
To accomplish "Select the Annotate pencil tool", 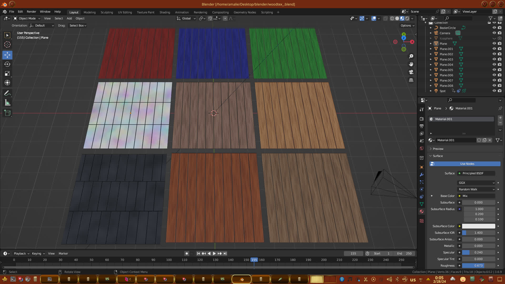I will 7,93.
